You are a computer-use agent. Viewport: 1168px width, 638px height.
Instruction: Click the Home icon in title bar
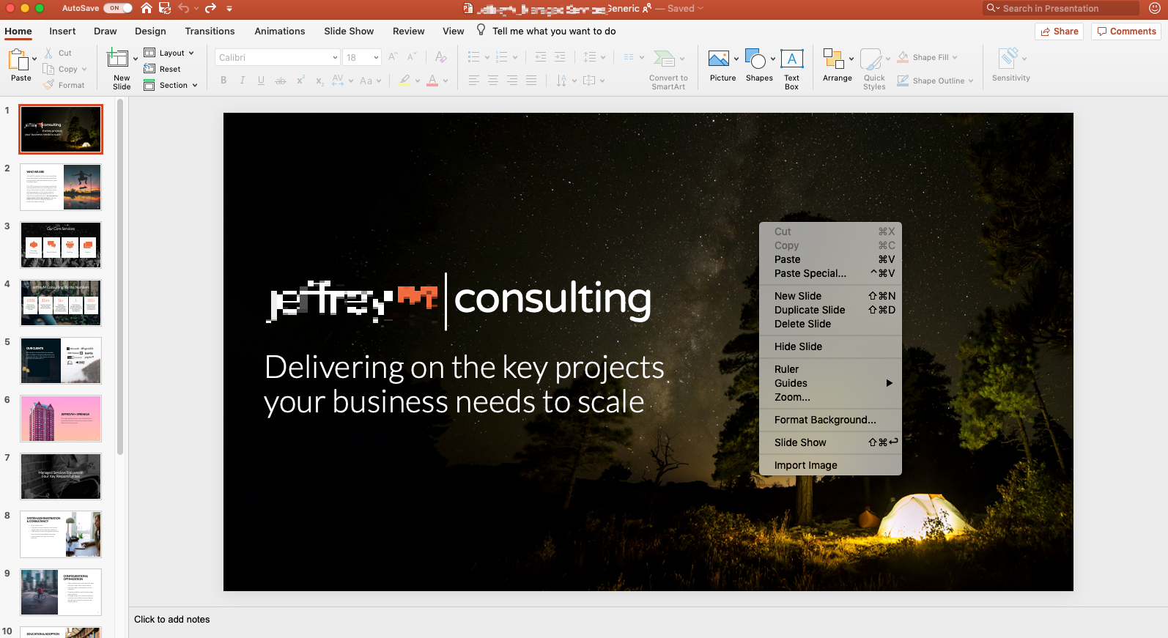coord(147,8)
